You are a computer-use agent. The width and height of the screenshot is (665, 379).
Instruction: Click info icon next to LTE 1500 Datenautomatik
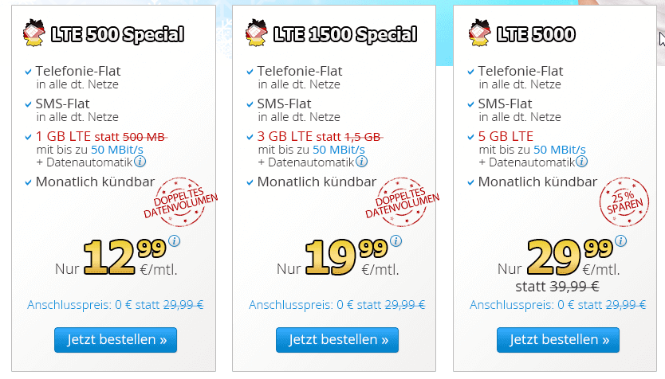(362, 162)
